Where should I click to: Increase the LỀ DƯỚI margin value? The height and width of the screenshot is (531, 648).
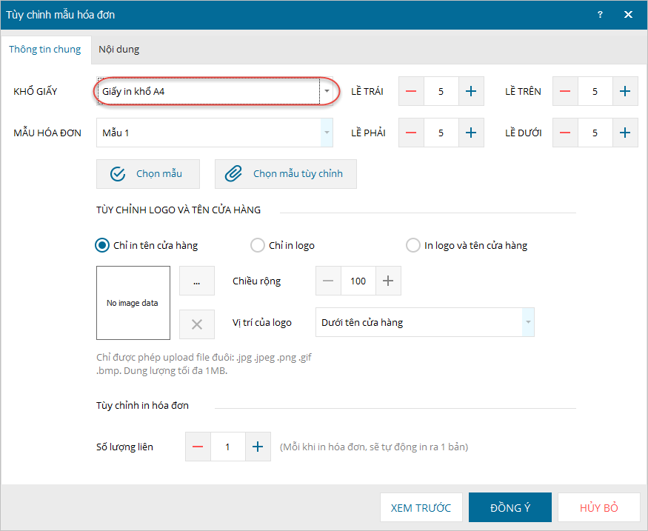[625, 133]
